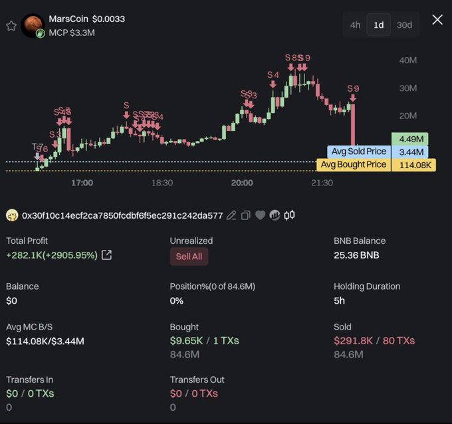Screen dimensions: 452x424
Task: Toggle candlestick markers icon
Action: (289, 215)
